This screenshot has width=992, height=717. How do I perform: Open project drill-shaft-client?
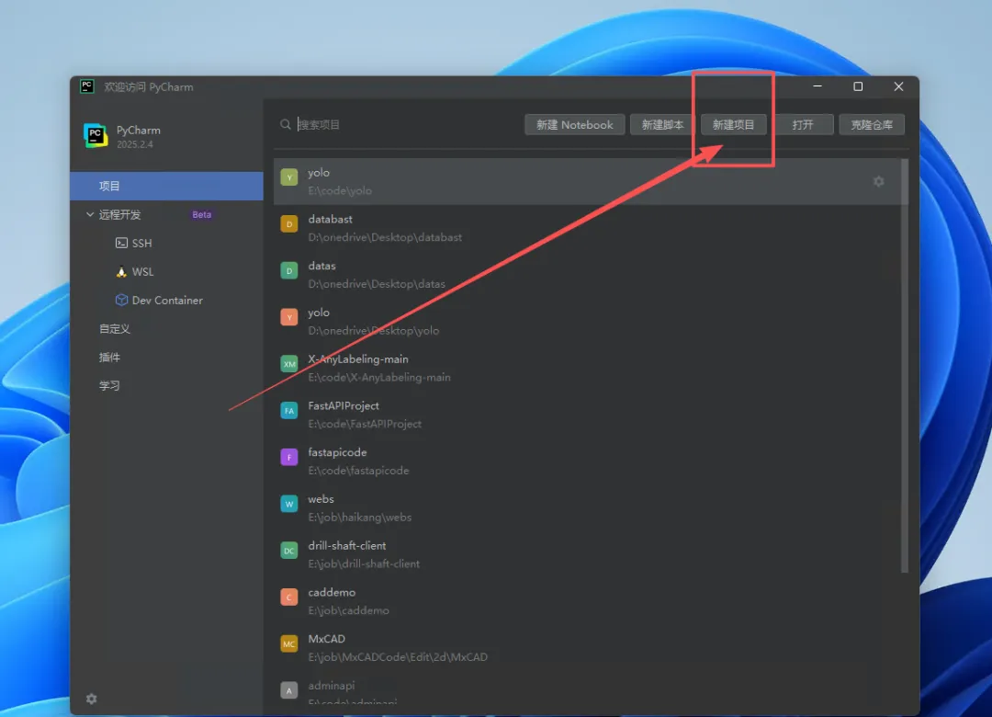587,555
